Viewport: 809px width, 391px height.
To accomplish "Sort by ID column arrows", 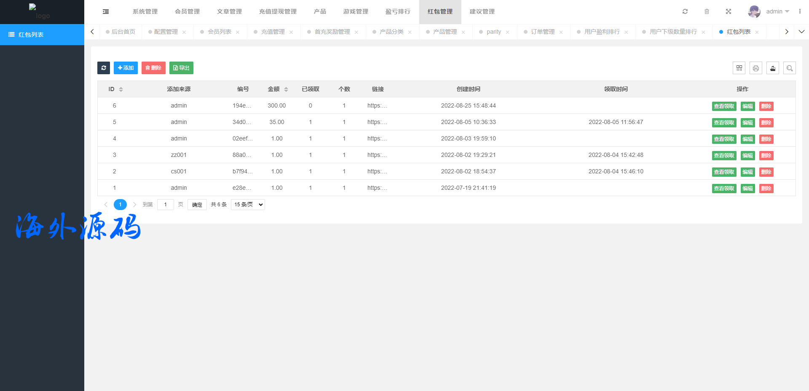I will (x=121, y=89).
